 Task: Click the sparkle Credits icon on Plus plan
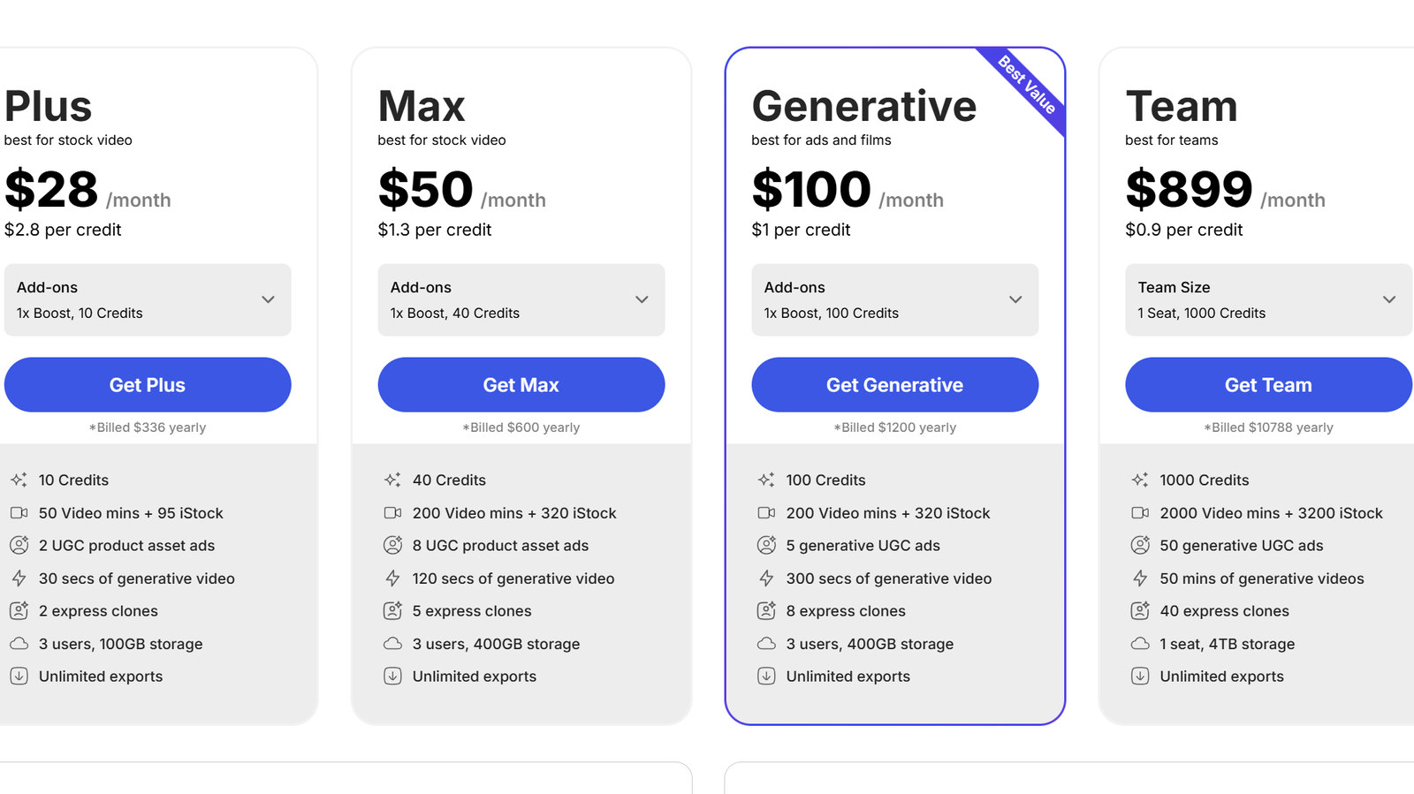19,479
